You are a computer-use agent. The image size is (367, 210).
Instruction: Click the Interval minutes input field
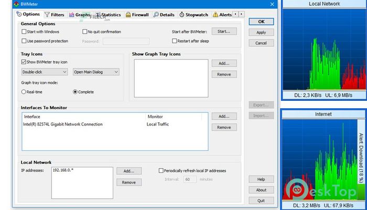[190, 180]
